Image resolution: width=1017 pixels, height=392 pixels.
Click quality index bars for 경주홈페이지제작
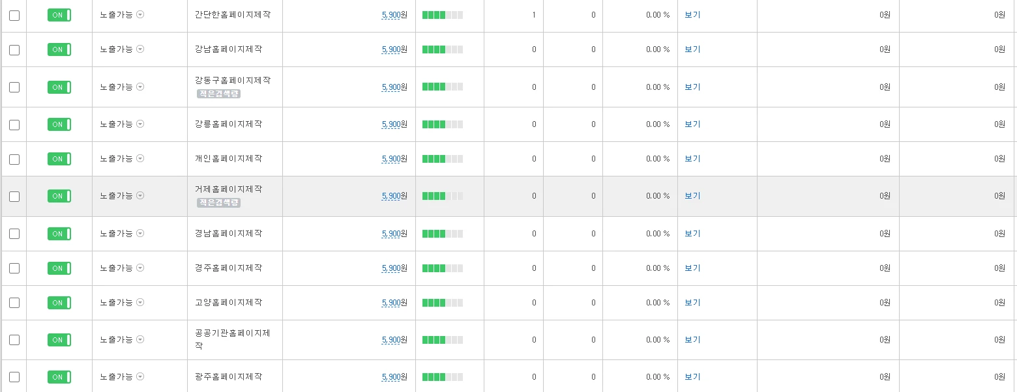[x=442, y=268]
